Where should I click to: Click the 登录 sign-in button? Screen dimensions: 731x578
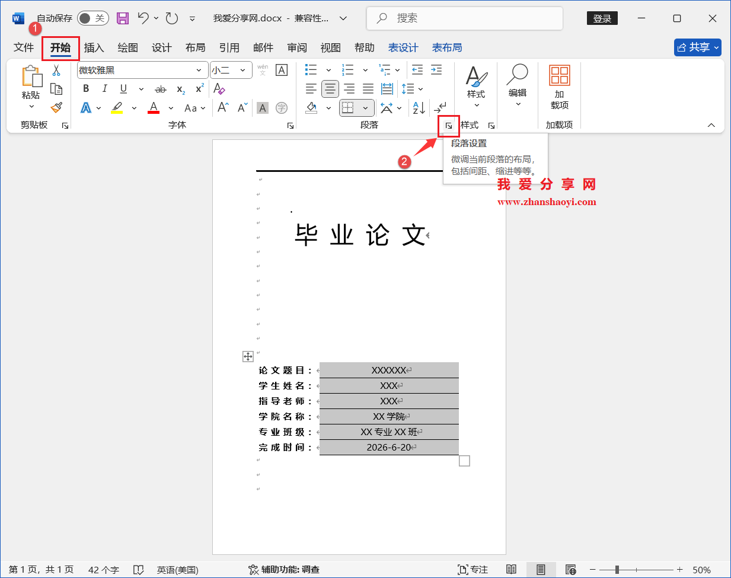602,18
